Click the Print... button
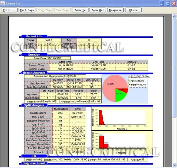This screenshot has height=168, width=177. pyautogui.click(x=9, y=10)
